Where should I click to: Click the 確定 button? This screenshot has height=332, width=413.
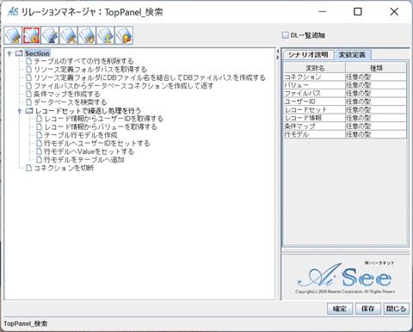340,309
